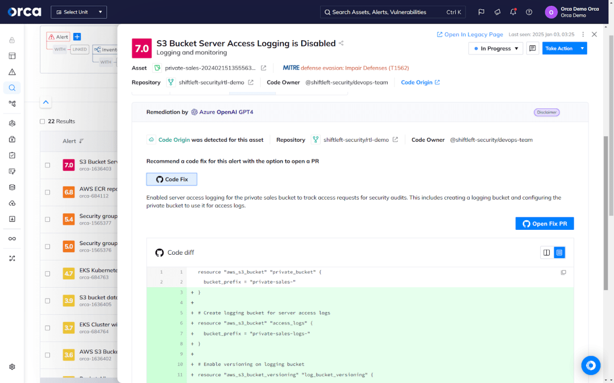614x383 pixels.
Task: Click green Code Origin was detected link
Action: 174,140
